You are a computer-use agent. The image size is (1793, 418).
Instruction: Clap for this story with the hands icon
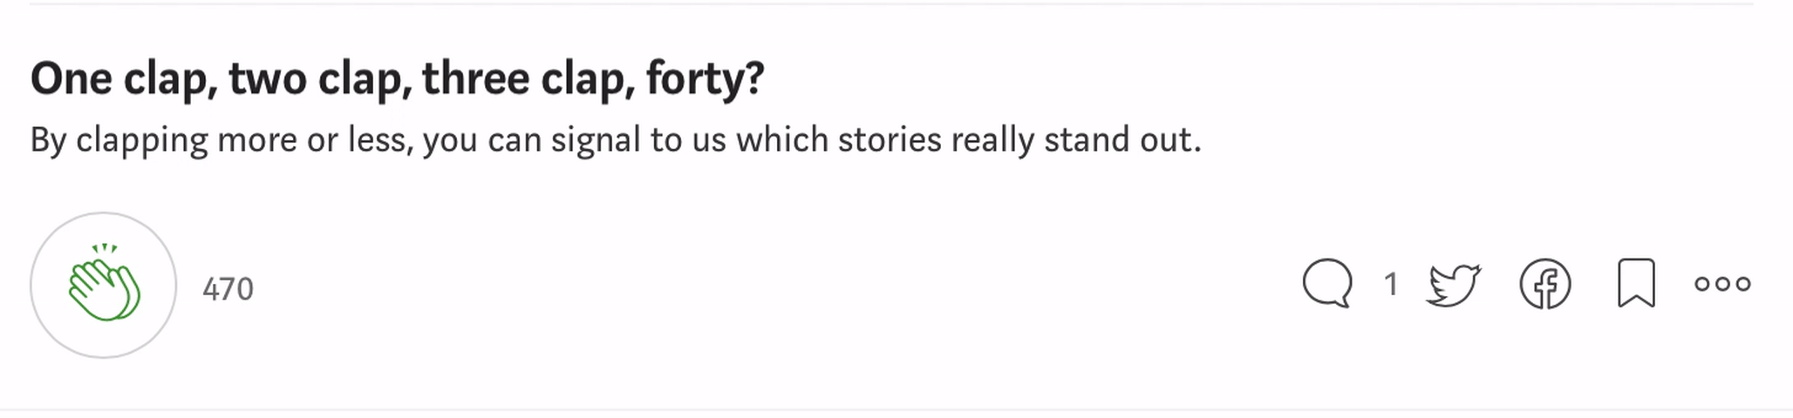pos(104,285)
